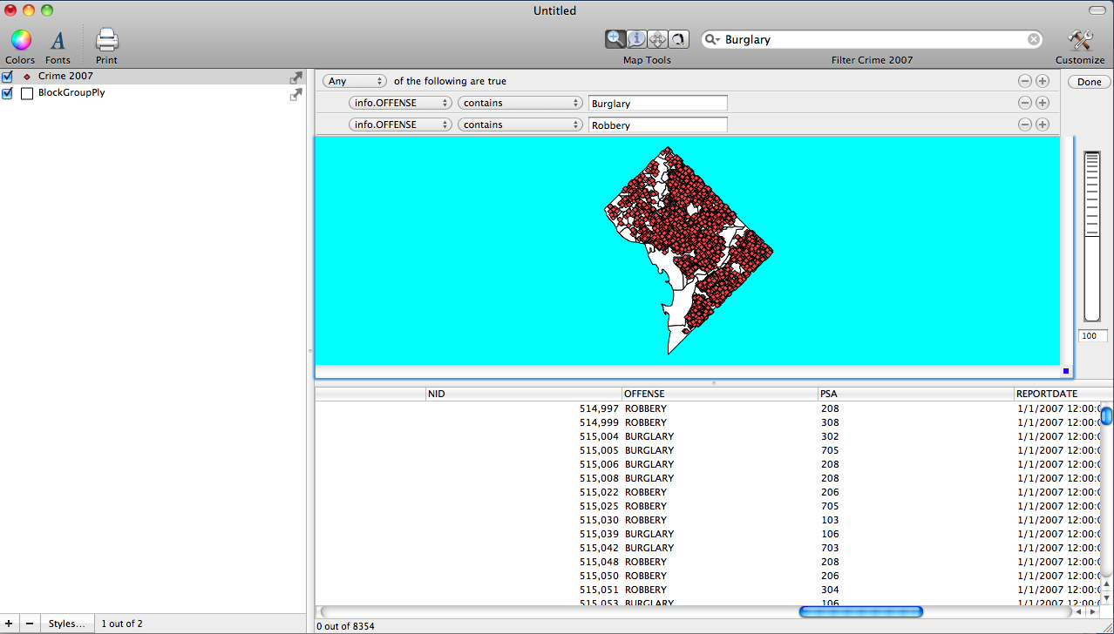Toggle the BlockGroupPly layer visibility checkbox
Image resolution: width=1114 pixels, height=634 pixels.
click(8, 93)
